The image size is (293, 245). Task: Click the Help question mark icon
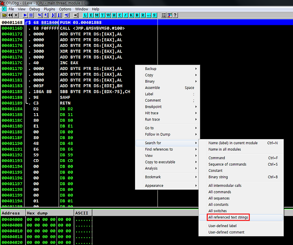click(x=175, y=15)
